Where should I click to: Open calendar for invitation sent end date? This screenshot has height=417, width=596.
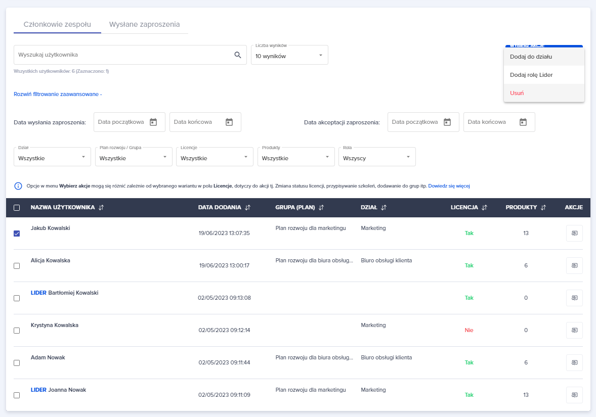pos(229,122)
